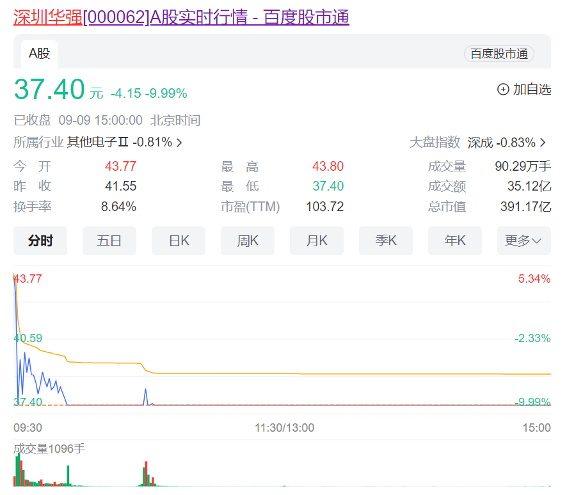Click the 已收盘 status text
The width and height of the screenshot is (567, 495).
[32, 120]
